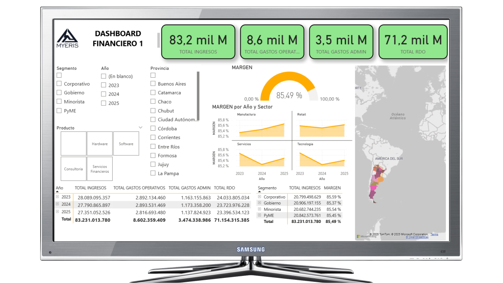503x283 pixels.
Task: Tick the PyME segment checkbox
Action: [x=59, y=111]
